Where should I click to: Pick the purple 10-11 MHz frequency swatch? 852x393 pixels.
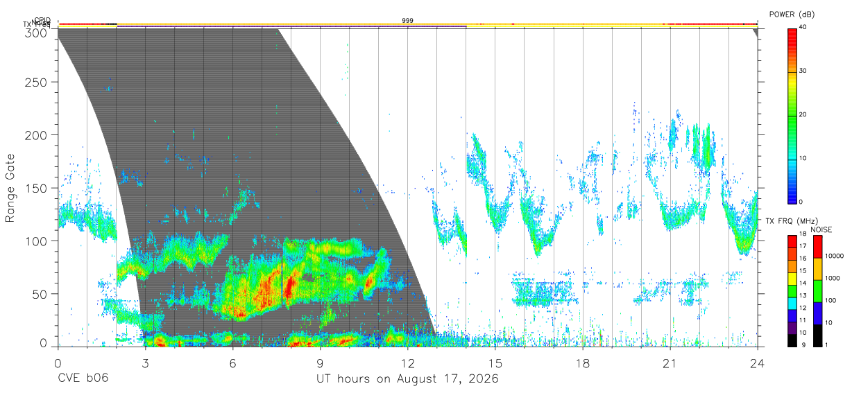click(793, 327)
